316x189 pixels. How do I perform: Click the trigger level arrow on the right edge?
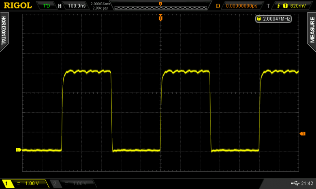click(x=302, y=134)
